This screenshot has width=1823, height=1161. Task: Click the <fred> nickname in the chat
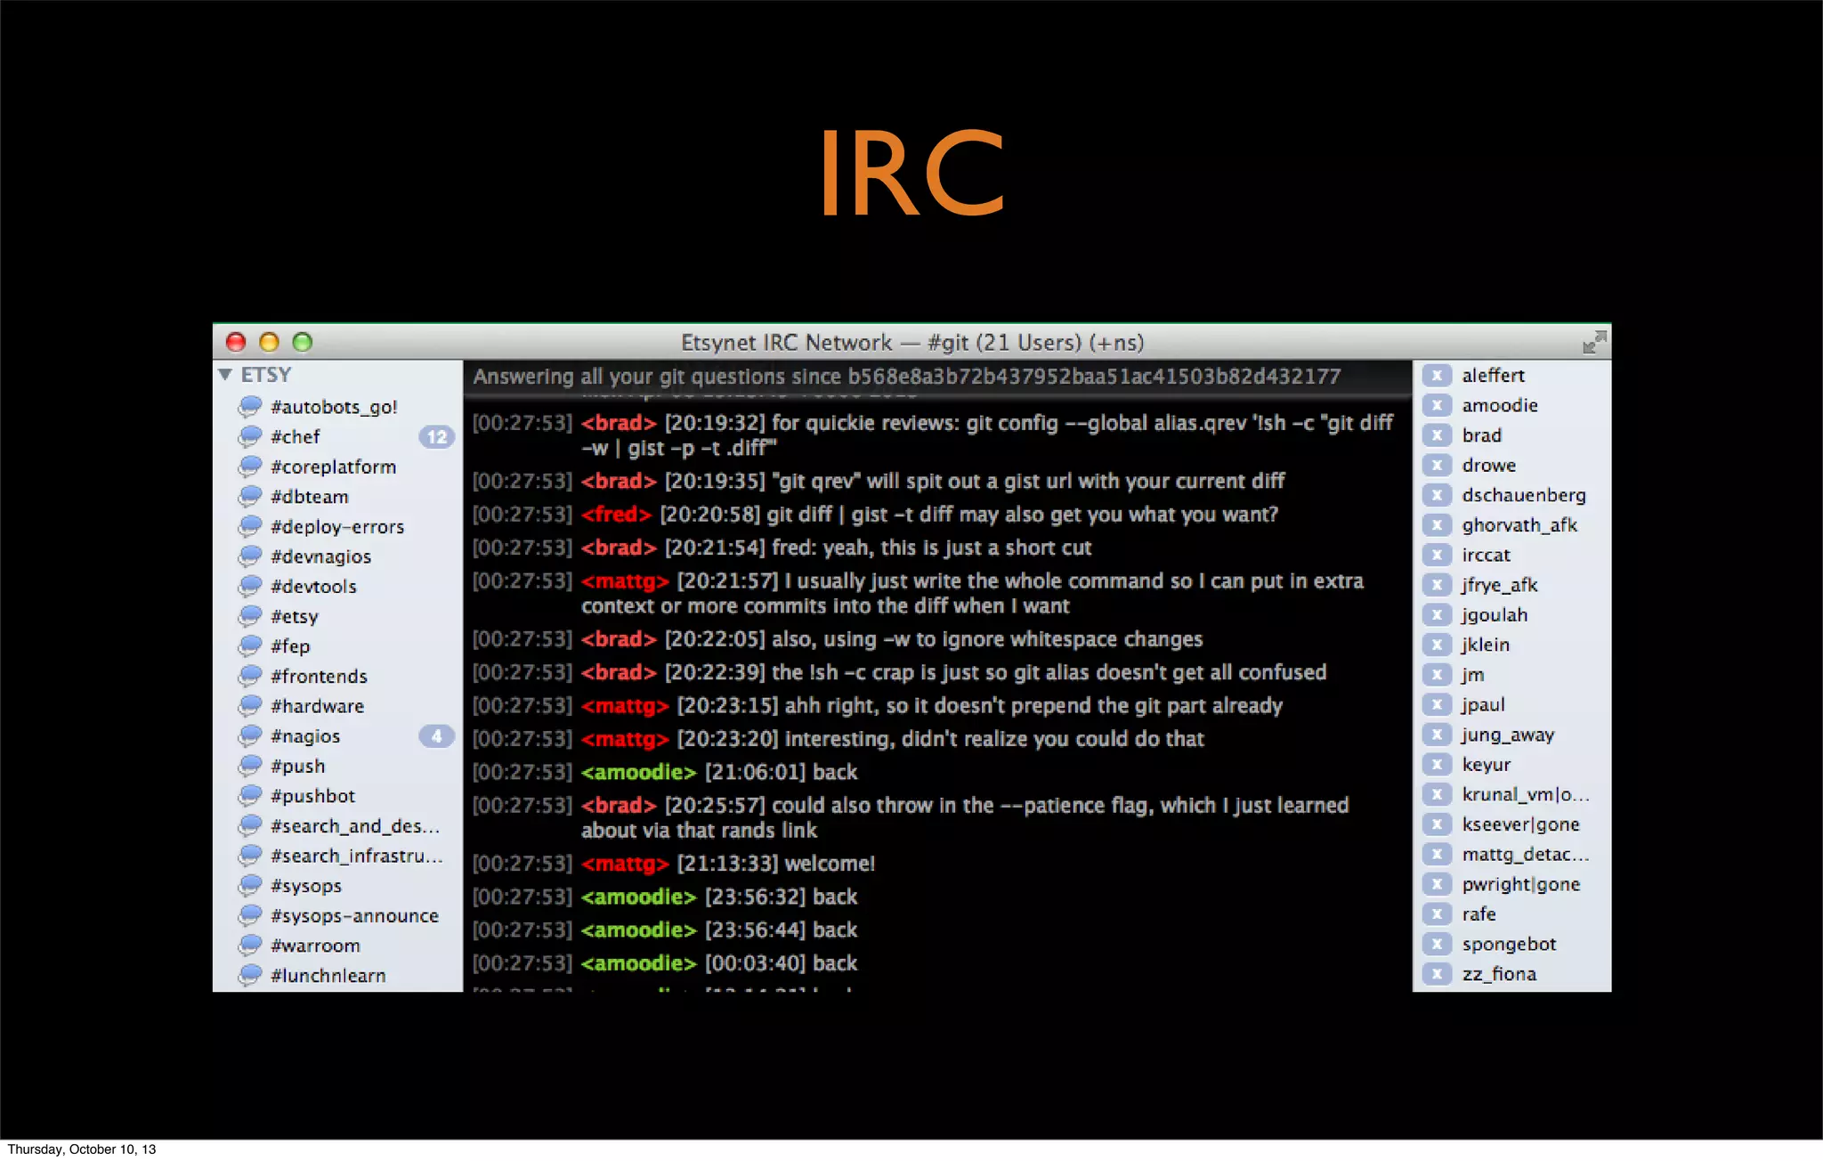click(616, 515)
